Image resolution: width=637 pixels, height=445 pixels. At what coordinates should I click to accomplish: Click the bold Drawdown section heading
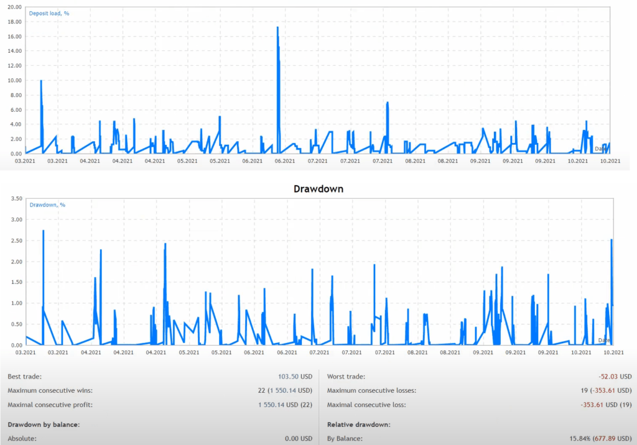(318, 188)
